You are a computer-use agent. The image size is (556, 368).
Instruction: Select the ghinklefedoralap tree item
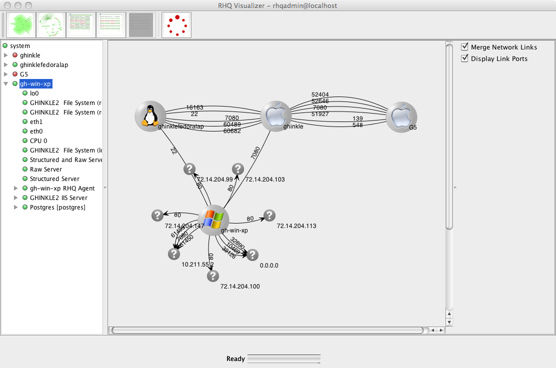[x=44, y=65]
